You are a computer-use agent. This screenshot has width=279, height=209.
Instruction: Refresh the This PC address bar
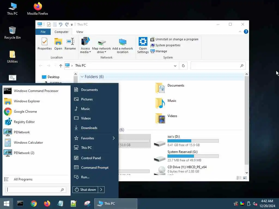point(183,66)
